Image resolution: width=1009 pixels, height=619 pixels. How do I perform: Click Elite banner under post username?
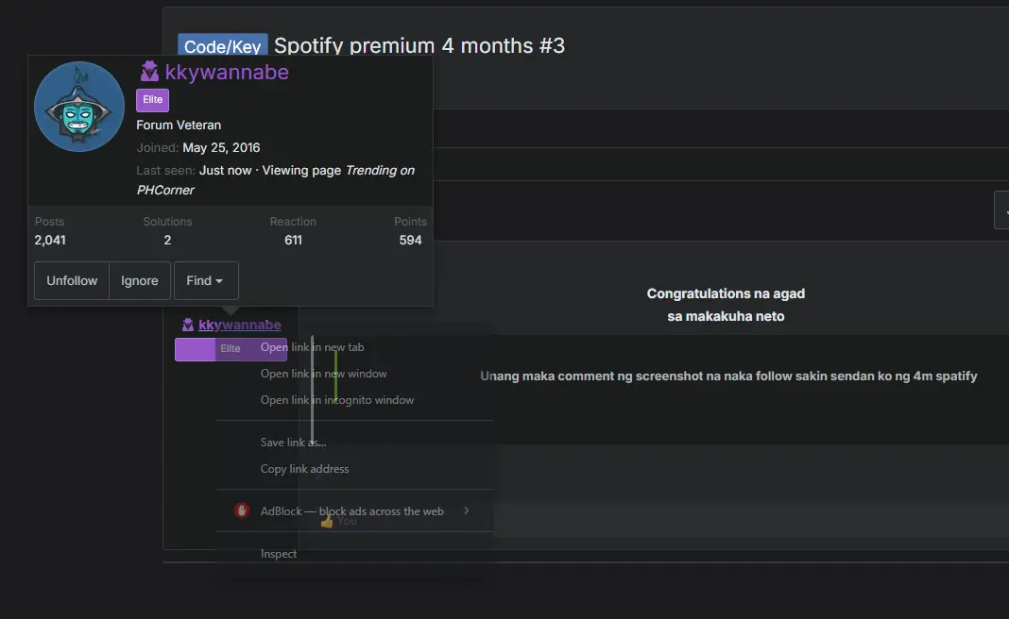[x=231, y=349]
